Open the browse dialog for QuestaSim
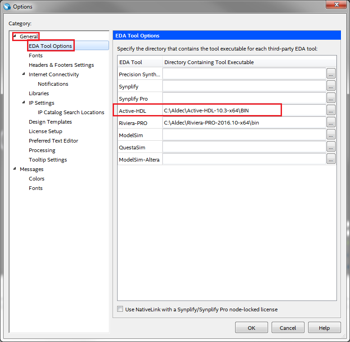This screenshot has width=350, height=342. point(331,147)
